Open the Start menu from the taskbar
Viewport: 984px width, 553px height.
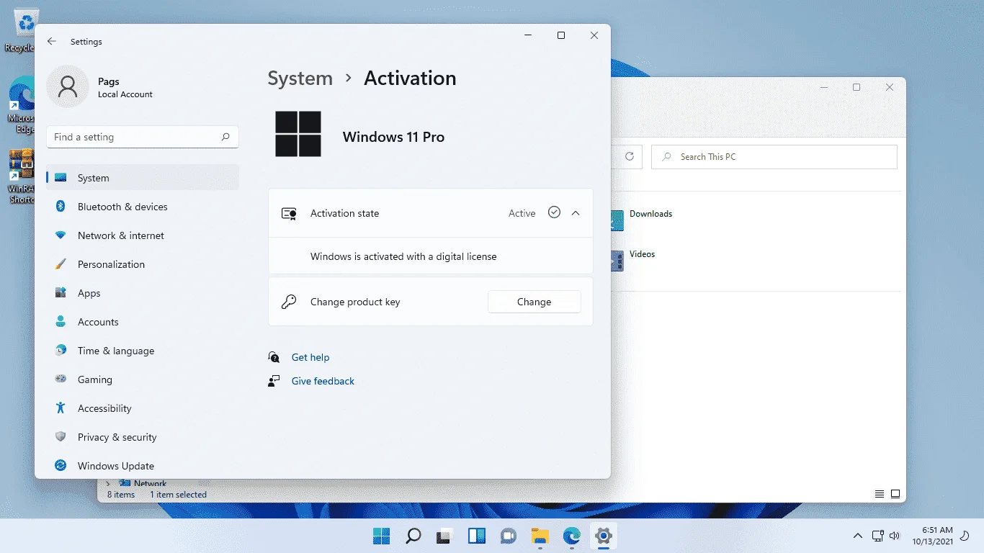(x=381, y=536)
